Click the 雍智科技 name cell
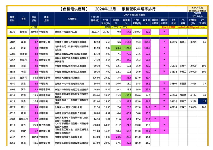 23,119
